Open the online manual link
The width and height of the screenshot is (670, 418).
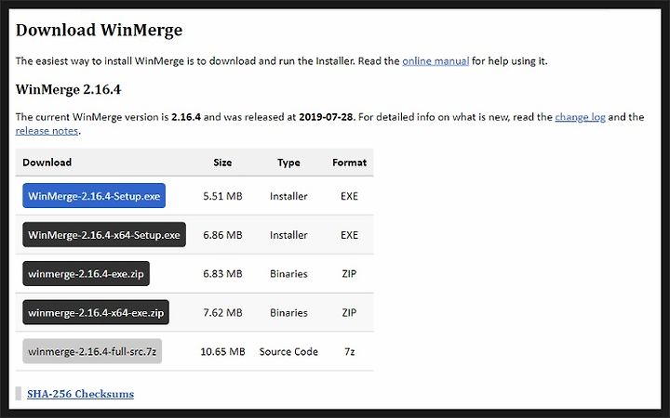pyautogui.click(x=435, y=61)
